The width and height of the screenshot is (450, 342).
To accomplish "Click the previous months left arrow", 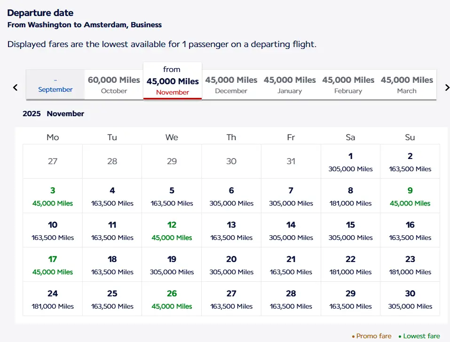I will [15, 87].
